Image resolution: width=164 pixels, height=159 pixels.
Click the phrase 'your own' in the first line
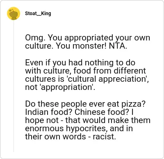point(133,38)
